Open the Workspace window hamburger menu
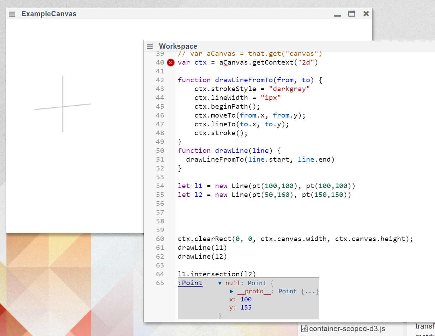 click(x=150, y=46)
